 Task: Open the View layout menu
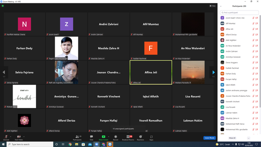click(212, 6)
